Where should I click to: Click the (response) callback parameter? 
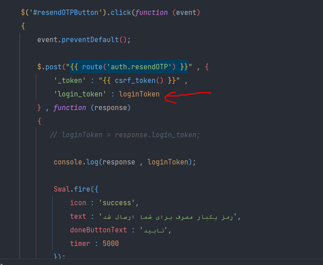pyautogui.click(x=110, y=108)
